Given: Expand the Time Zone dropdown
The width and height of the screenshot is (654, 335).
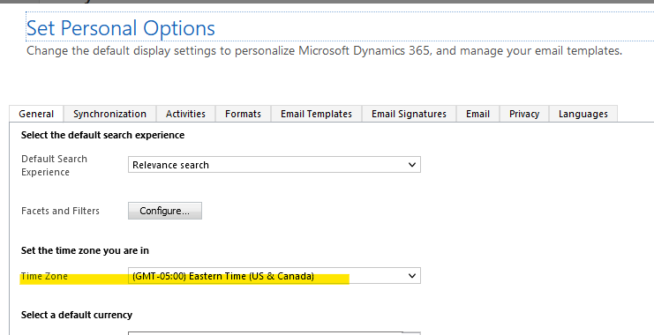Looking at the screenshot, I should pos(274,276).
